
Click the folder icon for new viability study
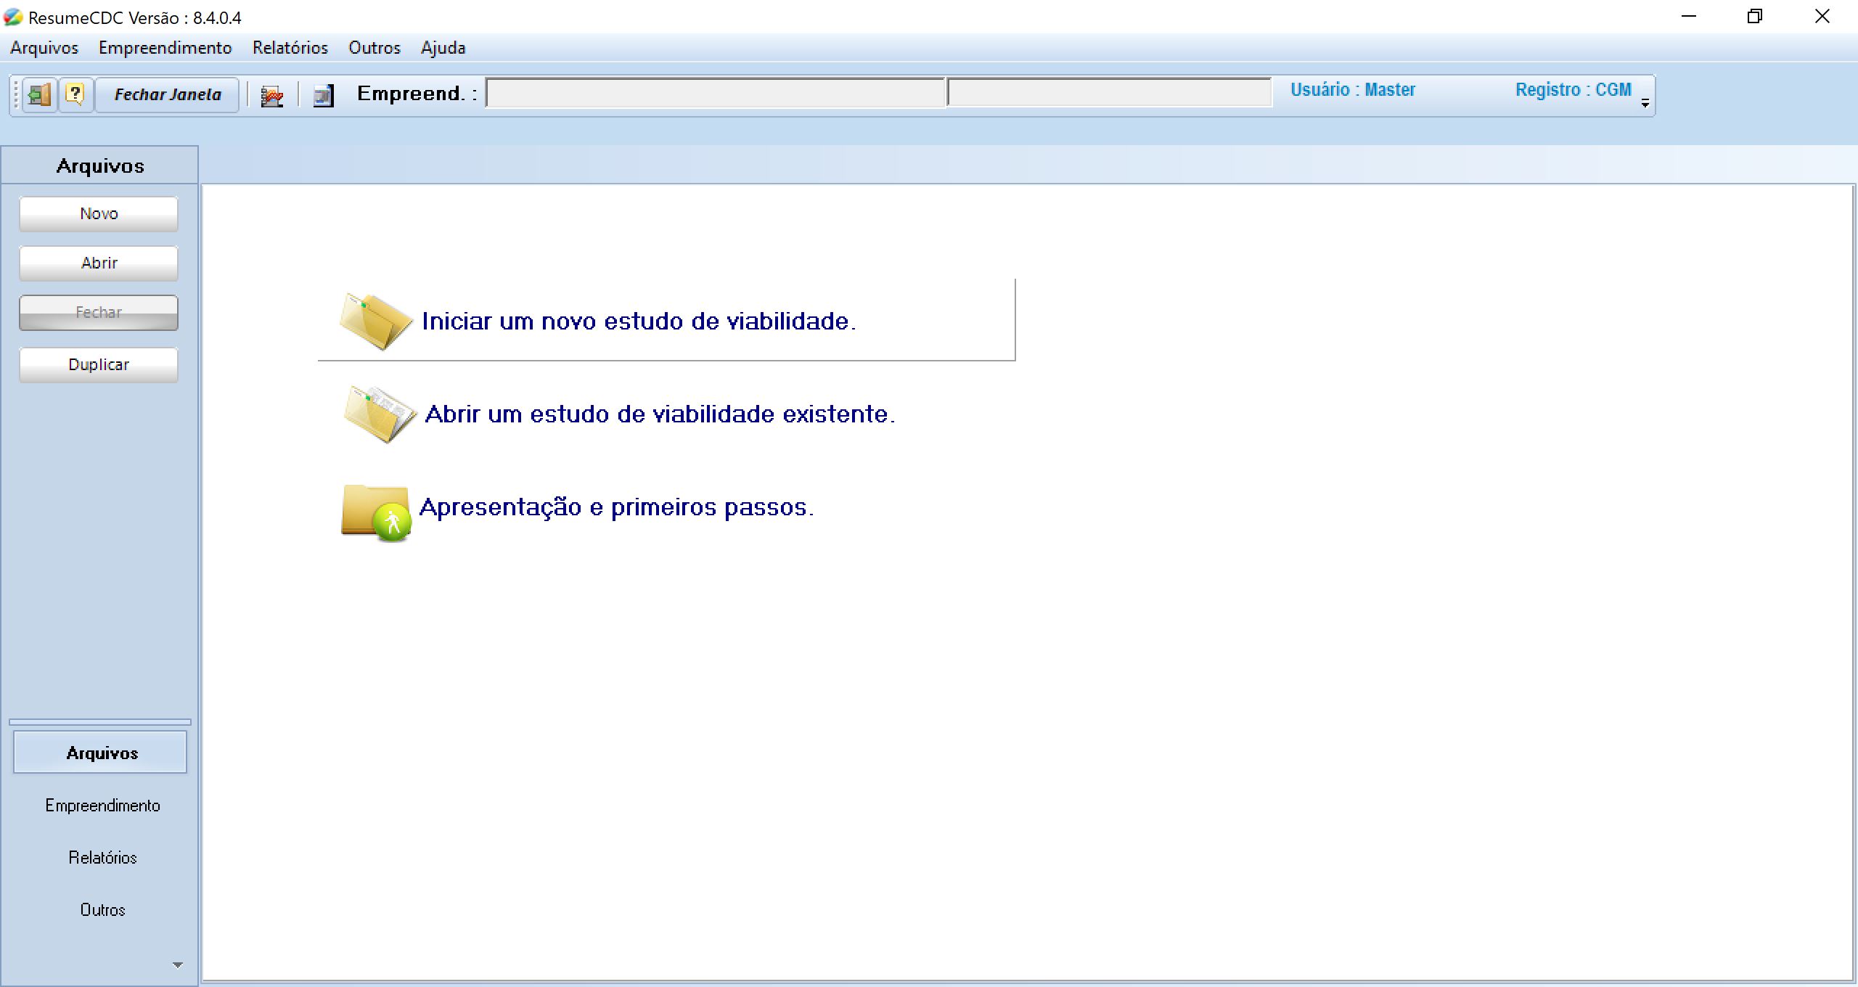(375, 321)
